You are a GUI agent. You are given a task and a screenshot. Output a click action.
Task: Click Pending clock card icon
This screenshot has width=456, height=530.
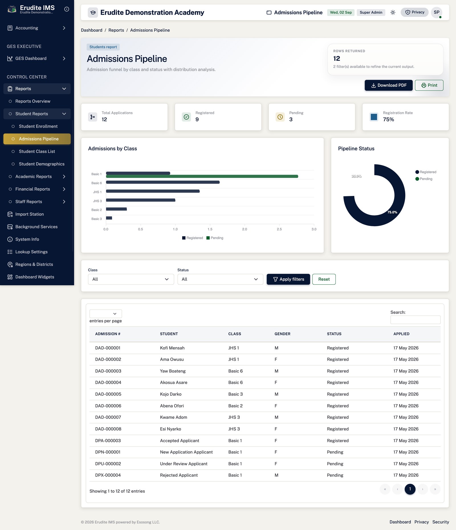280,117
